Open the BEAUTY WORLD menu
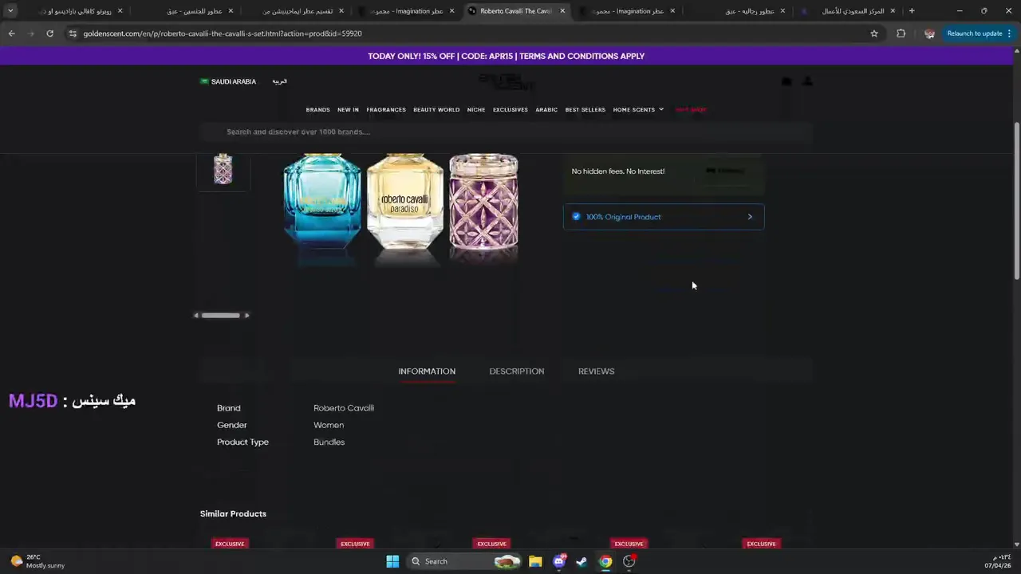 point(436,109)
